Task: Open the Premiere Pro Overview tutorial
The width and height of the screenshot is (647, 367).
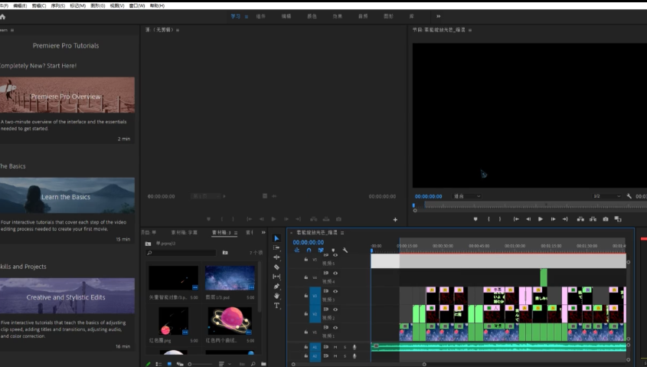Action: click(67, 95)
